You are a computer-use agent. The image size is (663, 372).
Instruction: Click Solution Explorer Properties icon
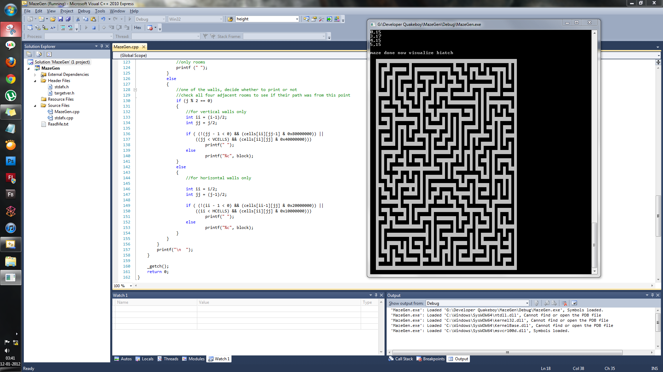tap(29, 54)
